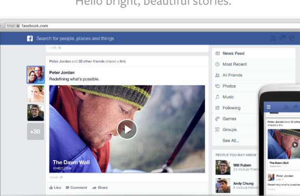Click the Comment speech bubble icon

(67, 188)
